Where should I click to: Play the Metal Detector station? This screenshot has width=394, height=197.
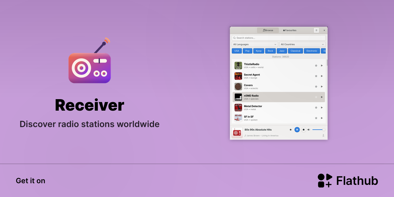pos(322,107)
